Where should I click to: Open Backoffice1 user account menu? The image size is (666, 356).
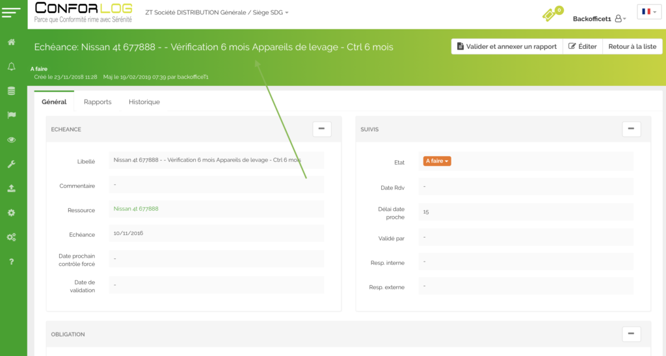tap(599, 19)
